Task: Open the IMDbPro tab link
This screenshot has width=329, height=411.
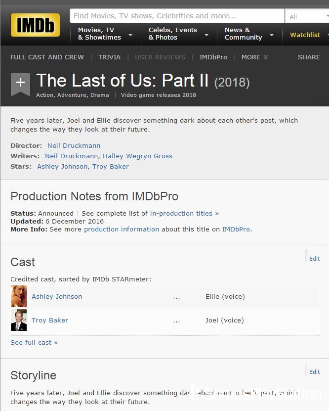Action: 213,57
